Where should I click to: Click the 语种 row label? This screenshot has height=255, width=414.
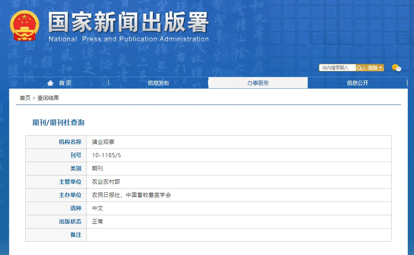click(x=76, y=208)
